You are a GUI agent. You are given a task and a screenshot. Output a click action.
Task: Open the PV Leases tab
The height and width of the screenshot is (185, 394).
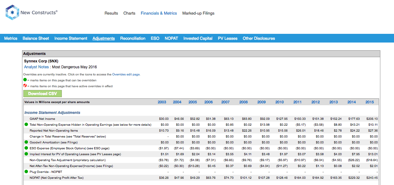(227, 38)
